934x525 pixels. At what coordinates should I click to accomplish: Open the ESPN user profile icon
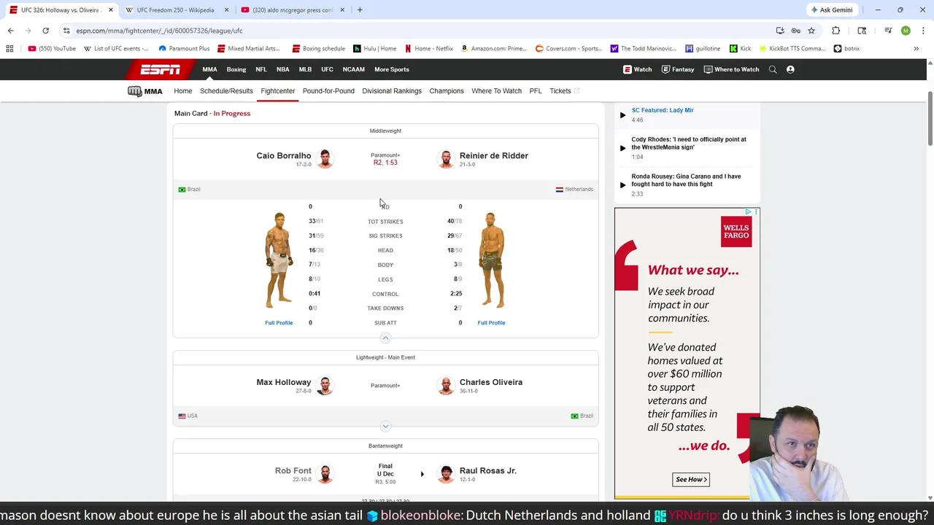[790, 69]
